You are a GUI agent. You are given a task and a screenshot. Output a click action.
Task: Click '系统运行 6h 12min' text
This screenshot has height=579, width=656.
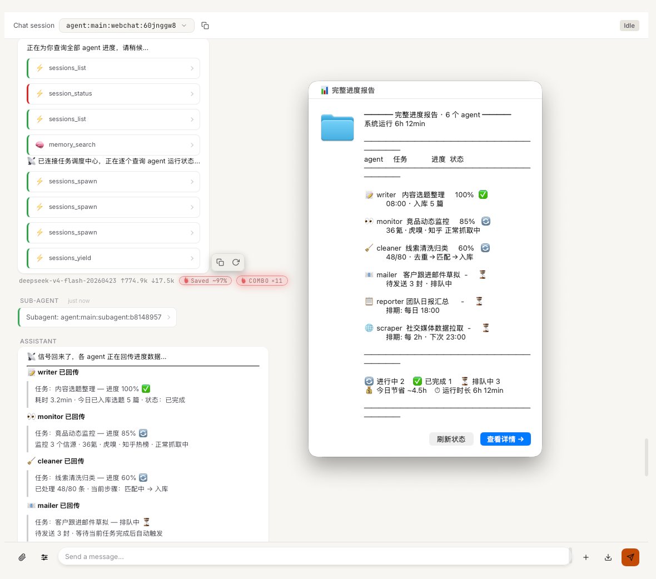[395, 124]
